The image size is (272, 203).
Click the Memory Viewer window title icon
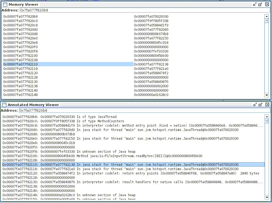click(5, 4)
